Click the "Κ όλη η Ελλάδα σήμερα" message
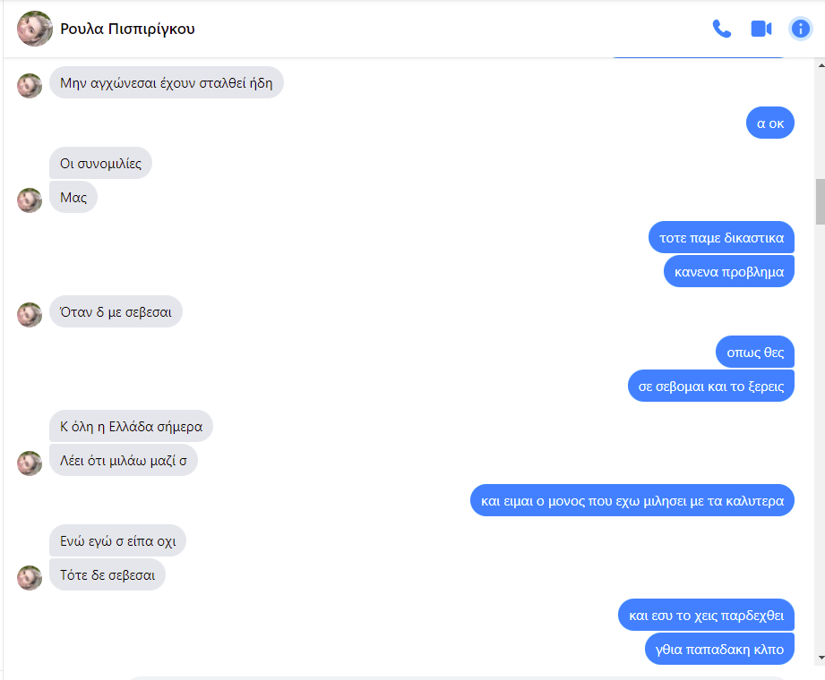This screenshot has width=825, height=680. point(131,426)
